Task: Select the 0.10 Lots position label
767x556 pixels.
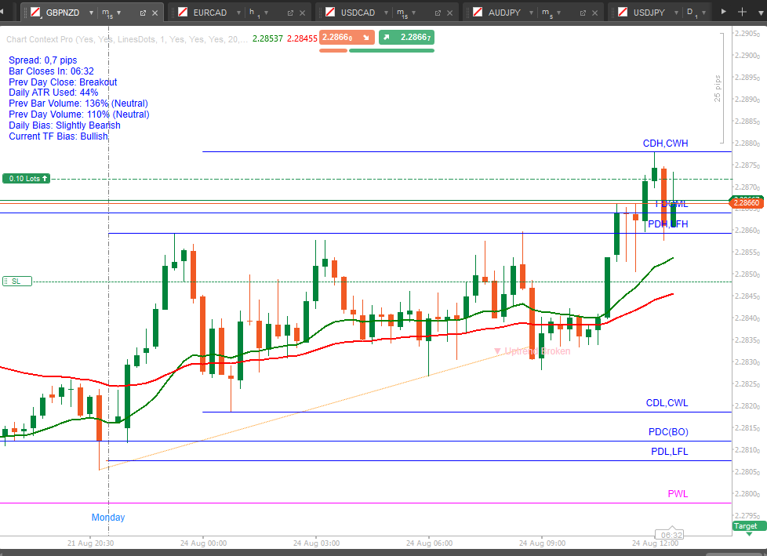Action: point(26,179)
